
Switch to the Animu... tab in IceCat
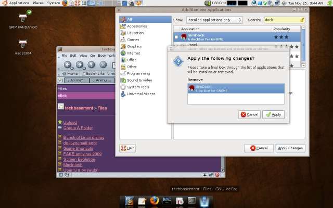pyautogui.click(x=102, y=80)
